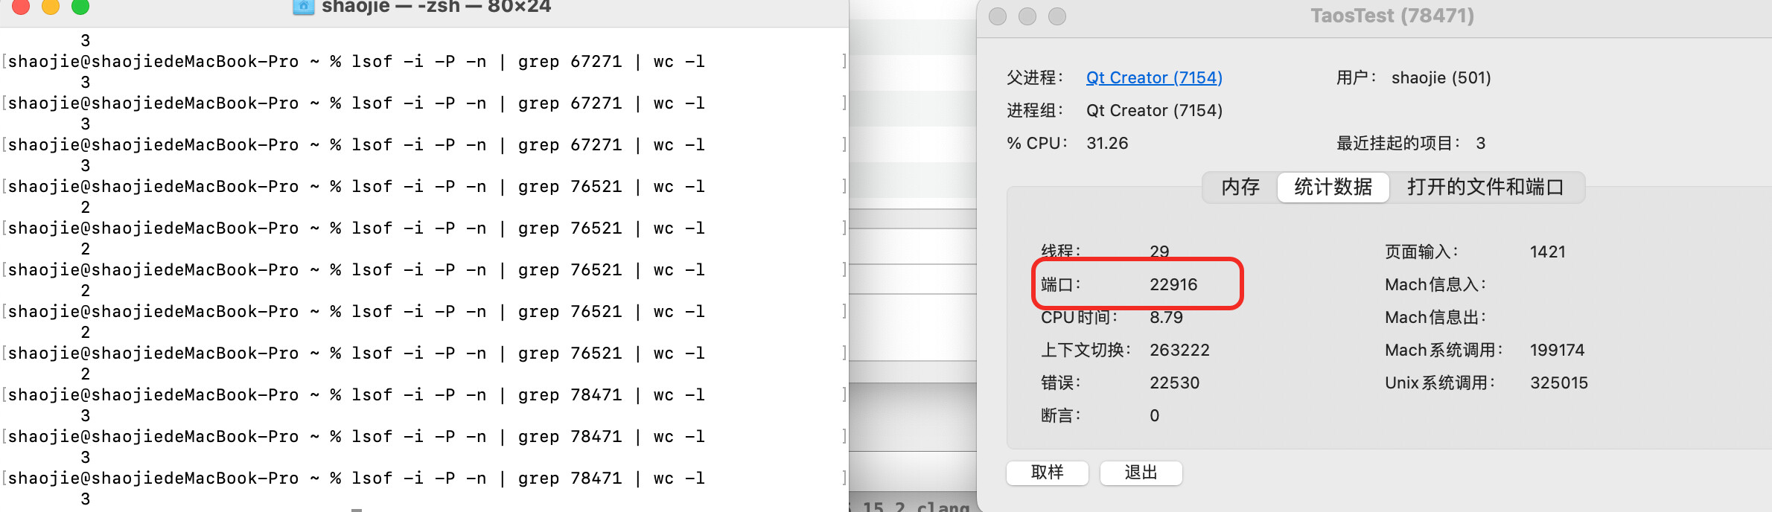Click the home folder icon in terminal title
Screen dimensions: 1772x512
303,7
